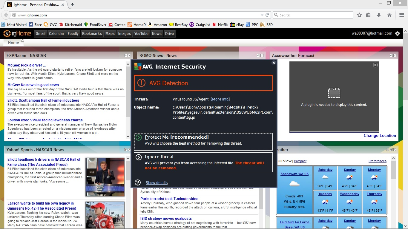Collapse the KOMO News widget
Screen dimensions: 408x229
(258, 55)
